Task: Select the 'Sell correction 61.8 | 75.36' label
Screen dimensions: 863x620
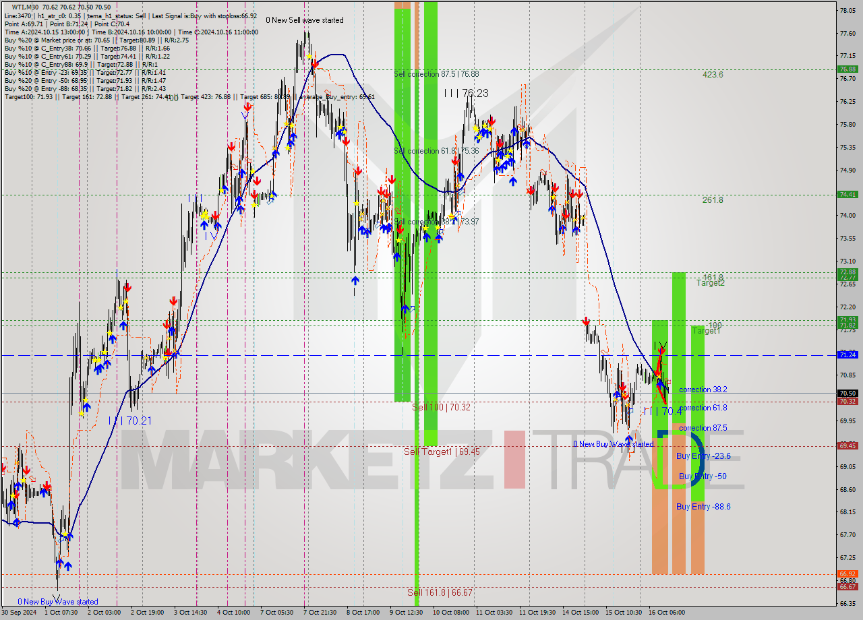Action: click(436, 151)
